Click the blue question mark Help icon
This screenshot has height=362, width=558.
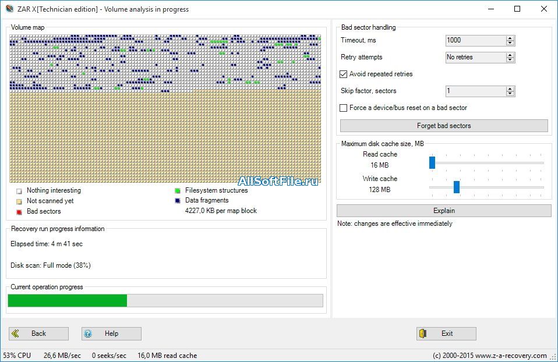(x=88, y=333)
